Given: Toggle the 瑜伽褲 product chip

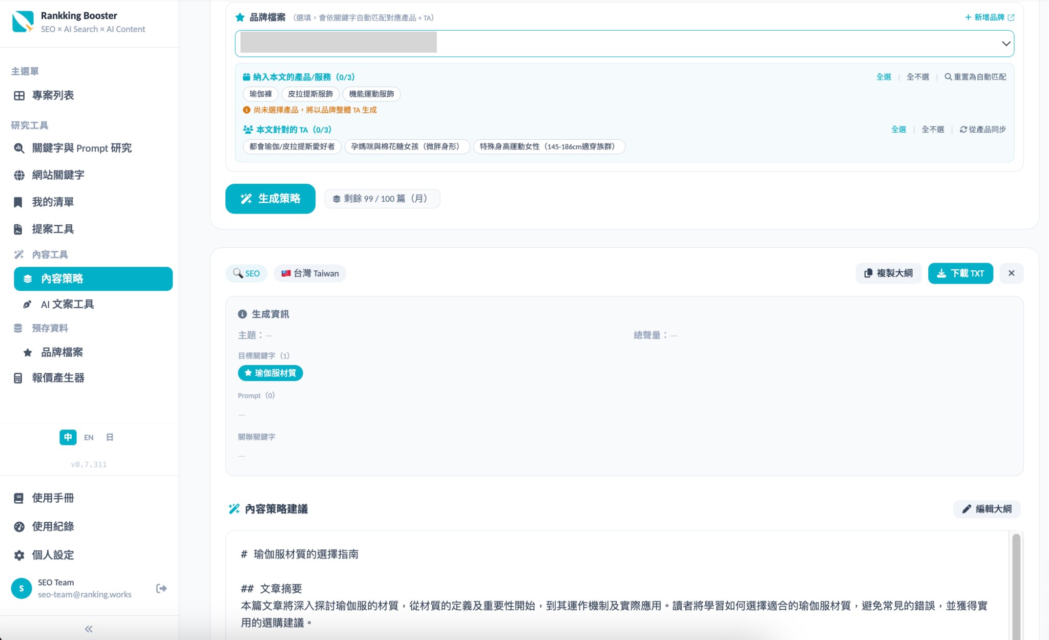Looking at the screenshot, I should tap(261, 94).
